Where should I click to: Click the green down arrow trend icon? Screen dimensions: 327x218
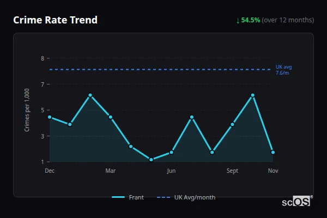[238, 21]
